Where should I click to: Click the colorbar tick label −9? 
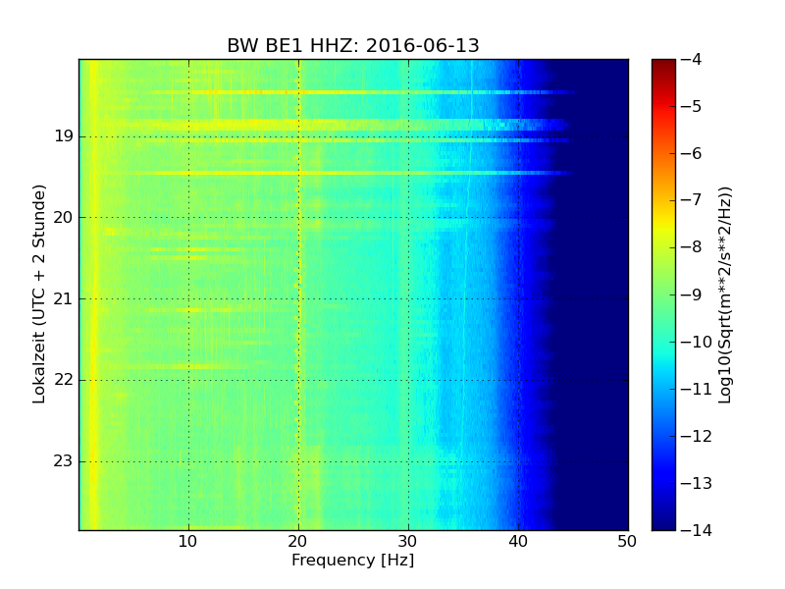point(692,294)
